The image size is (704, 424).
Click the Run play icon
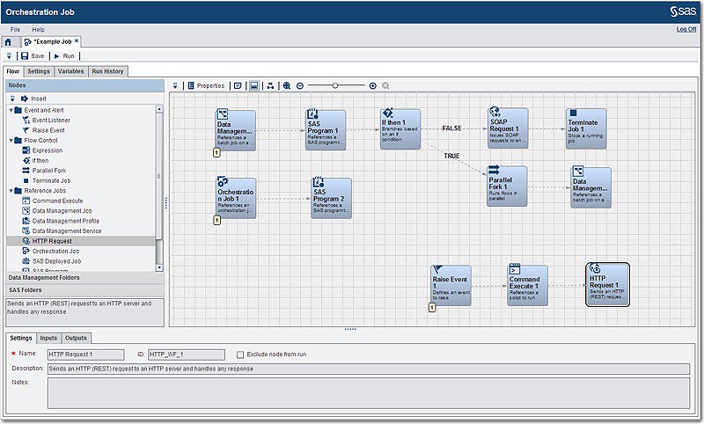pyautogui.click(x=56, y=56)
